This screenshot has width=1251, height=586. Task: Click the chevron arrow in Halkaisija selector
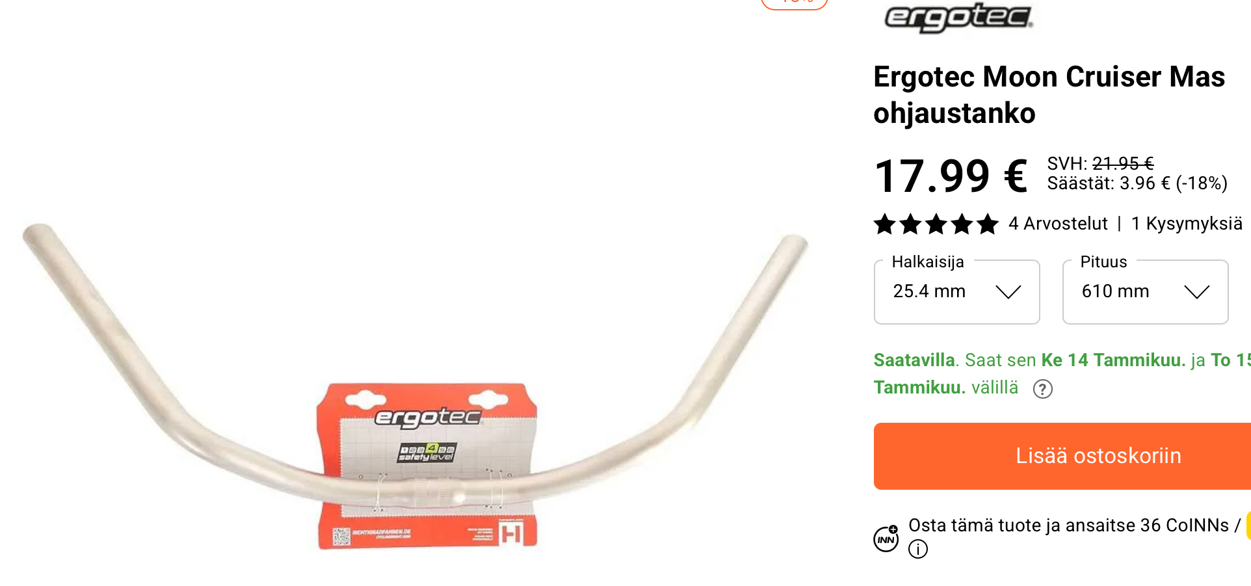click(x=1008, y=292)
